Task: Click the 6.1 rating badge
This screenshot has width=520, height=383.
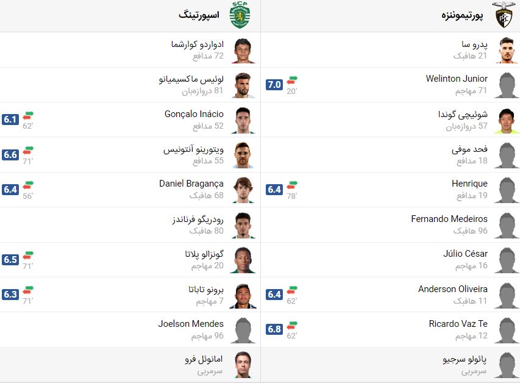Action: click(10, 120)
